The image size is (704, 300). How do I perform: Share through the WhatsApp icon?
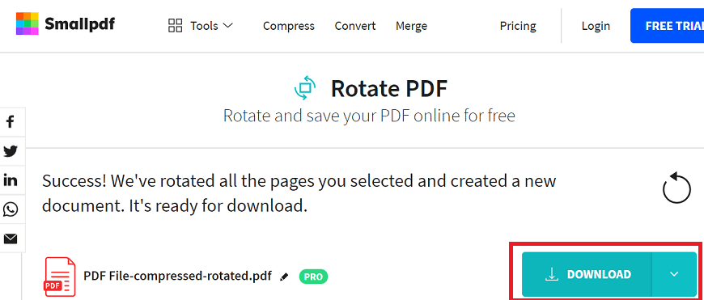tap(11, 209)
